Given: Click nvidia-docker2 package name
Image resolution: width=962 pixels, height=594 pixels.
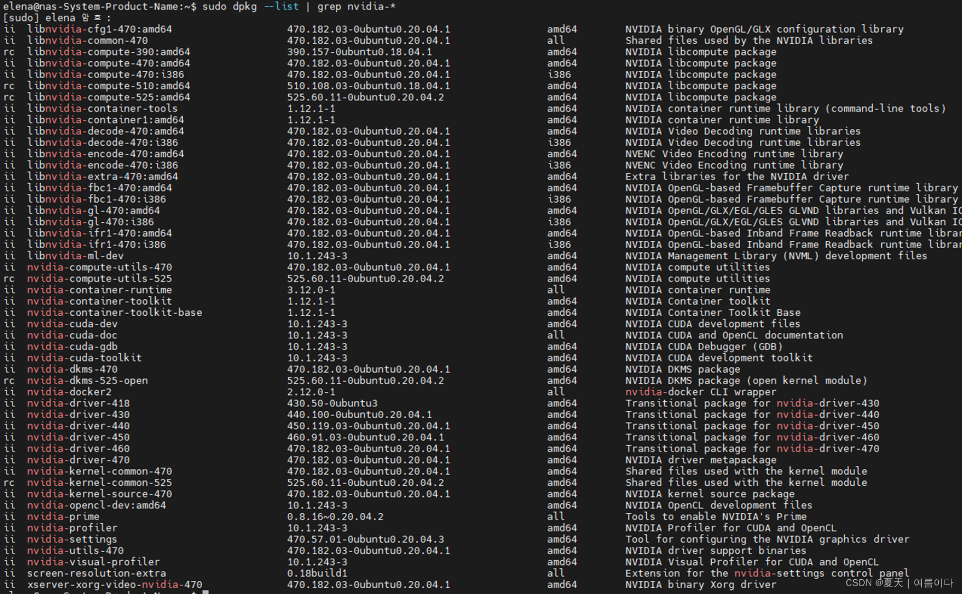Looking at the screenshot, I should [70, 392].
